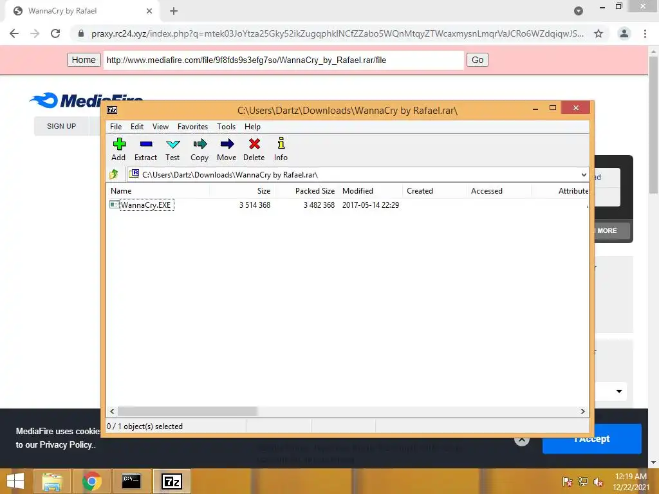This screenshot has width=659, height=494.
Task: Open the File menu in 7-Zip
Action: click(116, 127)
